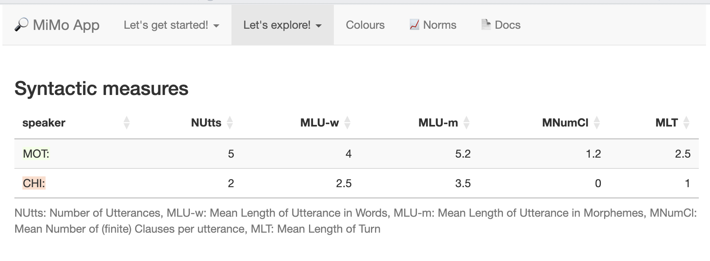Screen dimensions: 710x261
Task: Sort by MLU-w using sort arrows
Action: (x=347, y=123)
